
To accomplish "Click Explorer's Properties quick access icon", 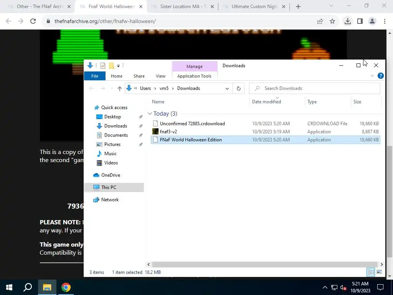I will [x=103, y=66].
